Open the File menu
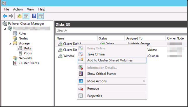 tap(6, 9)
